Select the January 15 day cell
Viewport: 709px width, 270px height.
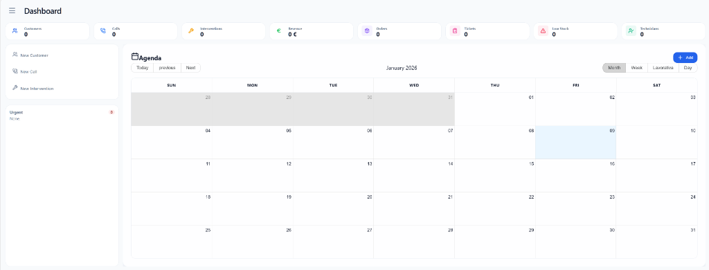click(x=495, y=175)
